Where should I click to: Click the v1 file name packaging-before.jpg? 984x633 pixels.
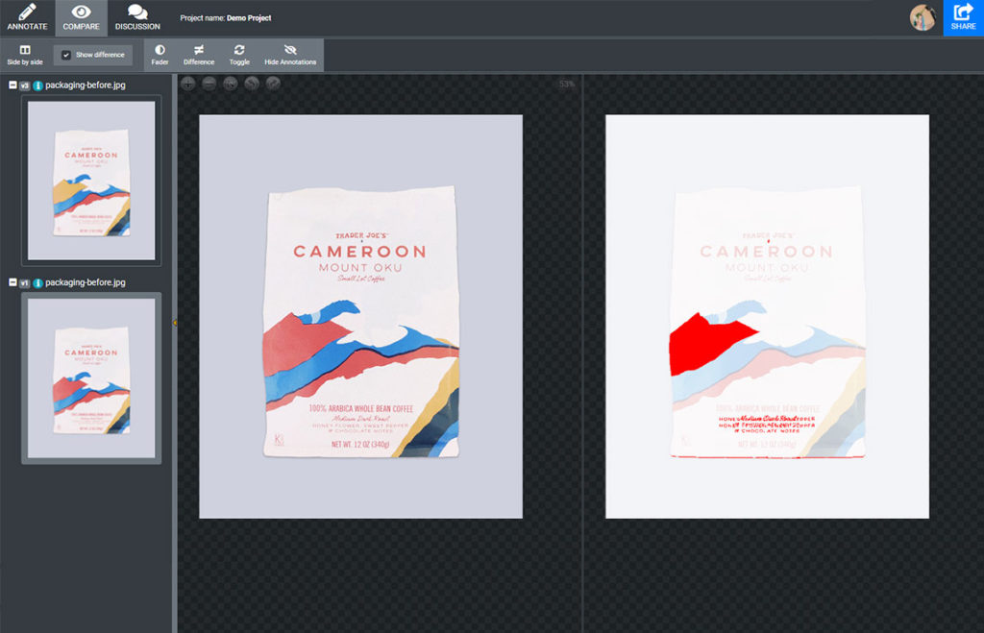86,282
